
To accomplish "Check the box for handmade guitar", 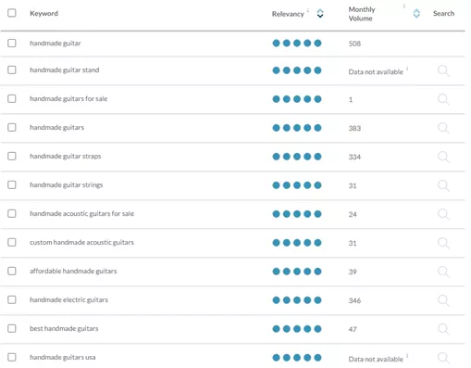I will 12,43.
